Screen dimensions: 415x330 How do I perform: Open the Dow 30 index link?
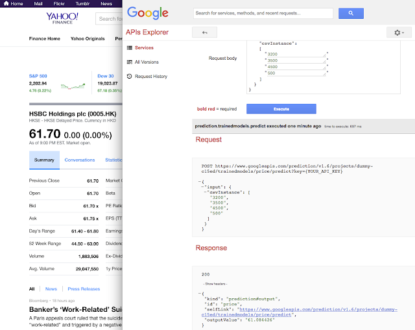pos(106,76)
